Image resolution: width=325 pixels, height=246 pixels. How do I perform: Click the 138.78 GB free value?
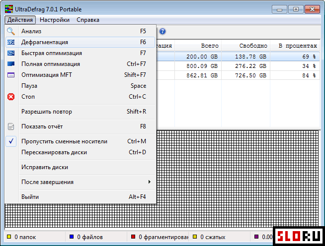tap(250, 57)
